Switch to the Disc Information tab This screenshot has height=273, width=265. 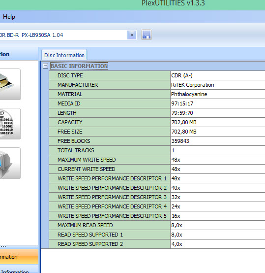point(64,55)
